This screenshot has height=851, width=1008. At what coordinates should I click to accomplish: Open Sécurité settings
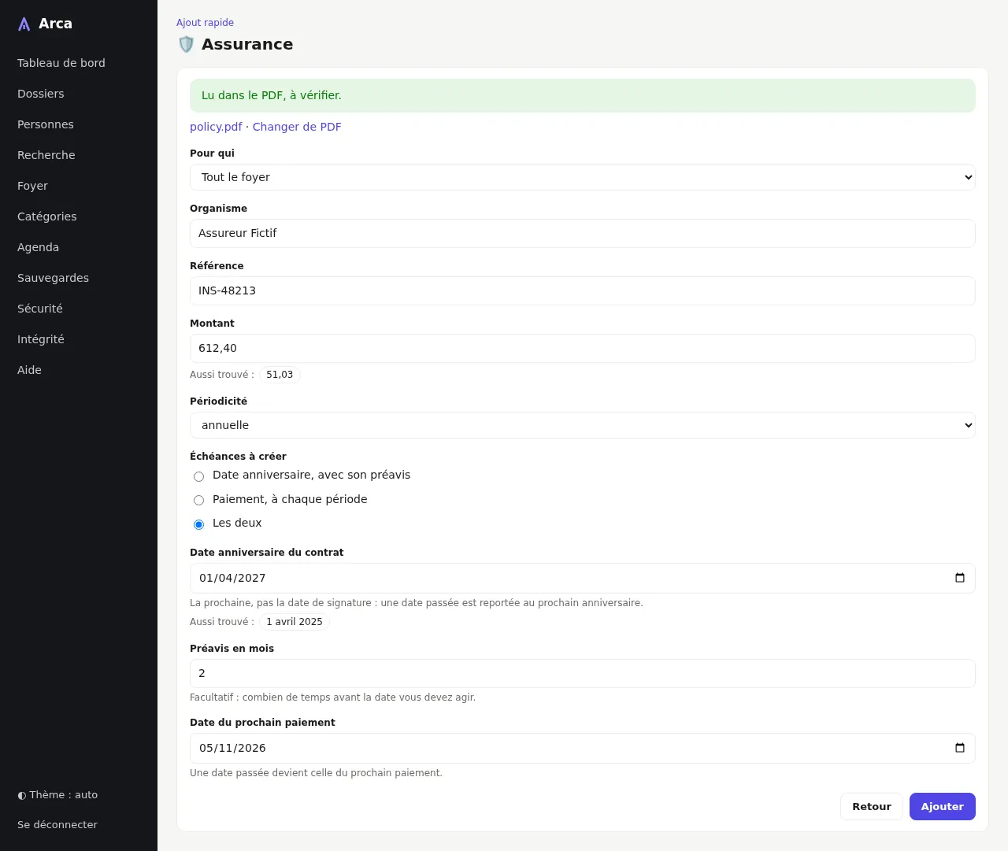(40, 309)
